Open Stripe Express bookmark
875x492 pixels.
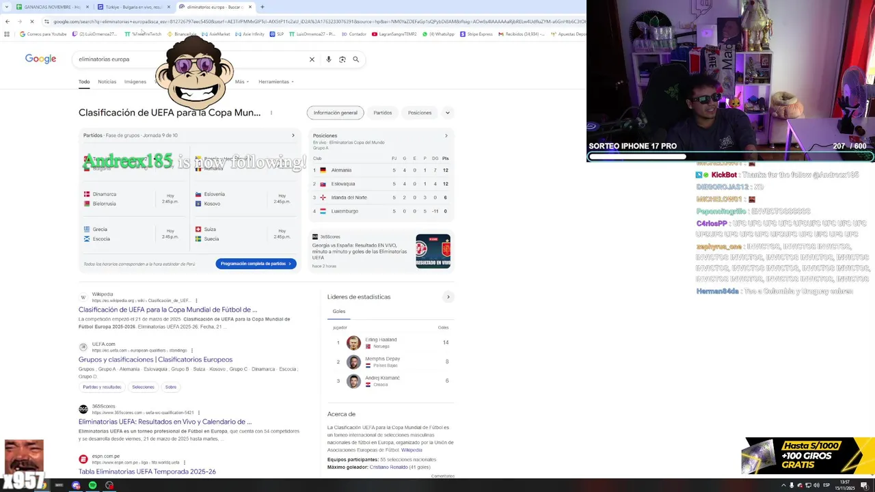[476, 34]
